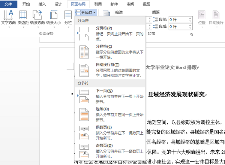Select the 页面布局 ribbon tab
Viewport: 225px width, 165px height.
click(x=78, y=4)
